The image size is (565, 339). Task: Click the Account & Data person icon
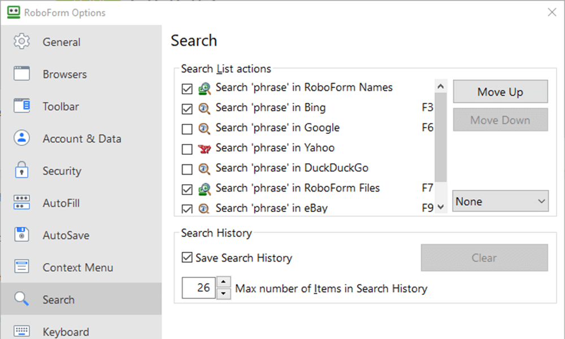tap(21, 138)
